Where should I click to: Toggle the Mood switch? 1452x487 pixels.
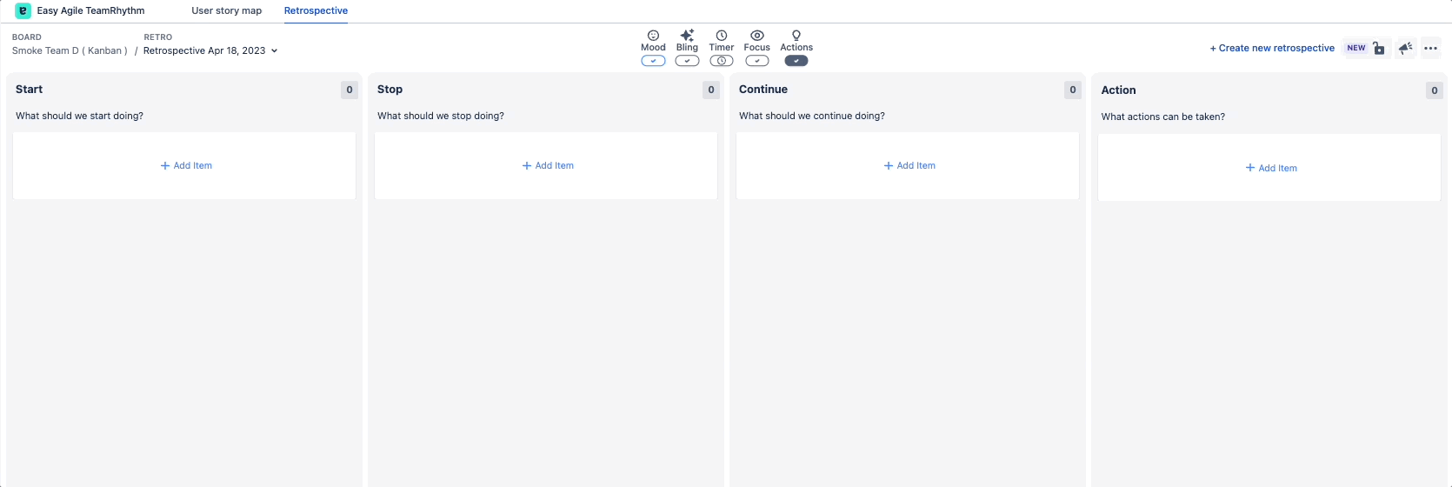tap(653, 61)
